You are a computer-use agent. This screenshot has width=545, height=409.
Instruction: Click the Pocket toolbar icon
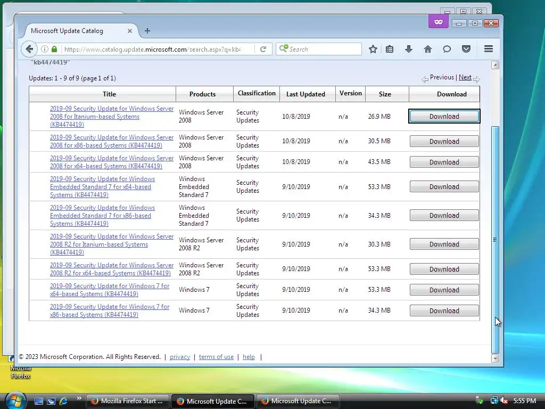466,49
